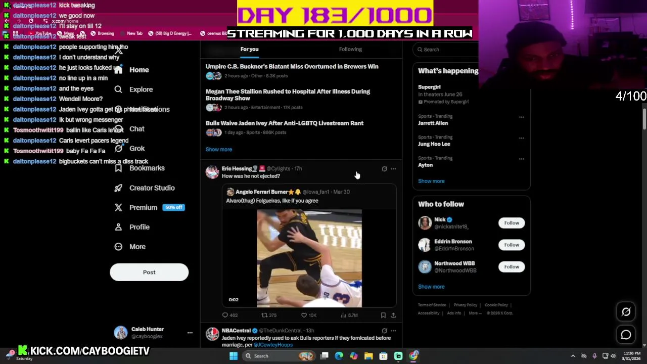The image size is (647, 364).
Task: Open the Megan Thee Stallion hospital story
Action: point(288,95)
